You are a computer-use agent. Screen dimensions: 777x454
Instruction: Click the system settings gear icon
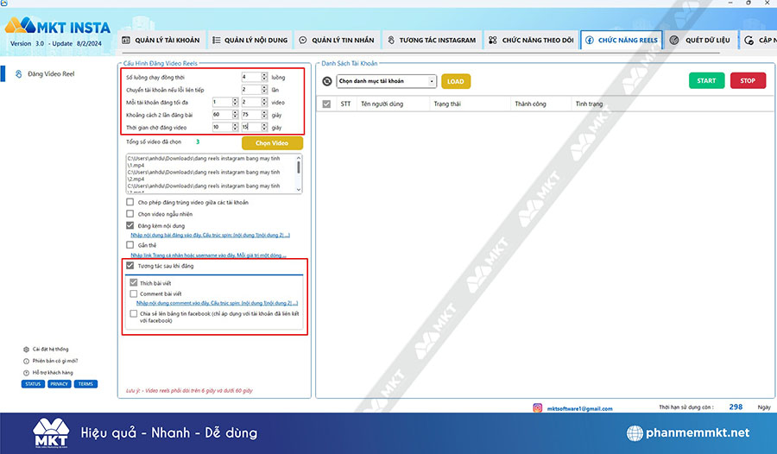coord(26,350)
